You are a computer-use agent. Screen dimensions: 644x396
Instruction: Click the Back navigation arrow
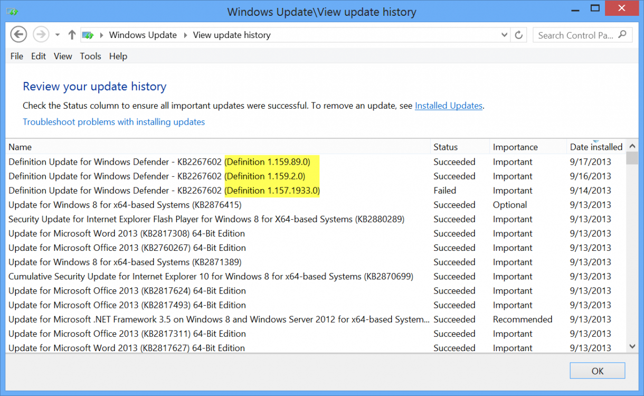coord(18,35)
